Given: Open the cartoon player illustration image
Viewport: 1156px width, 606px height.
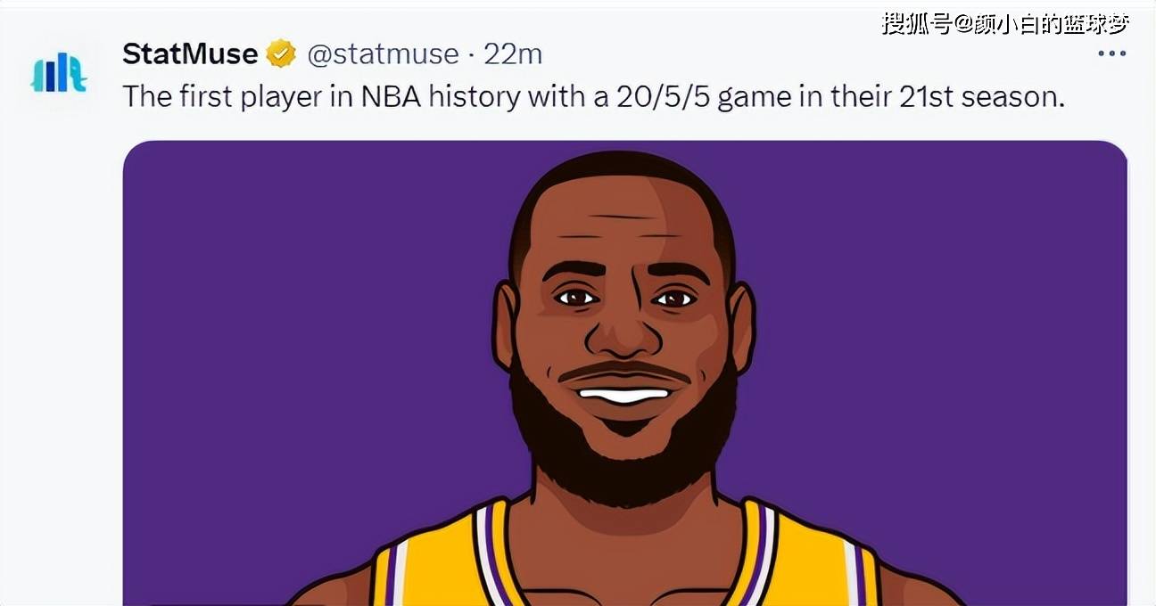Looking at the screenshot, I should click(624, 374).
